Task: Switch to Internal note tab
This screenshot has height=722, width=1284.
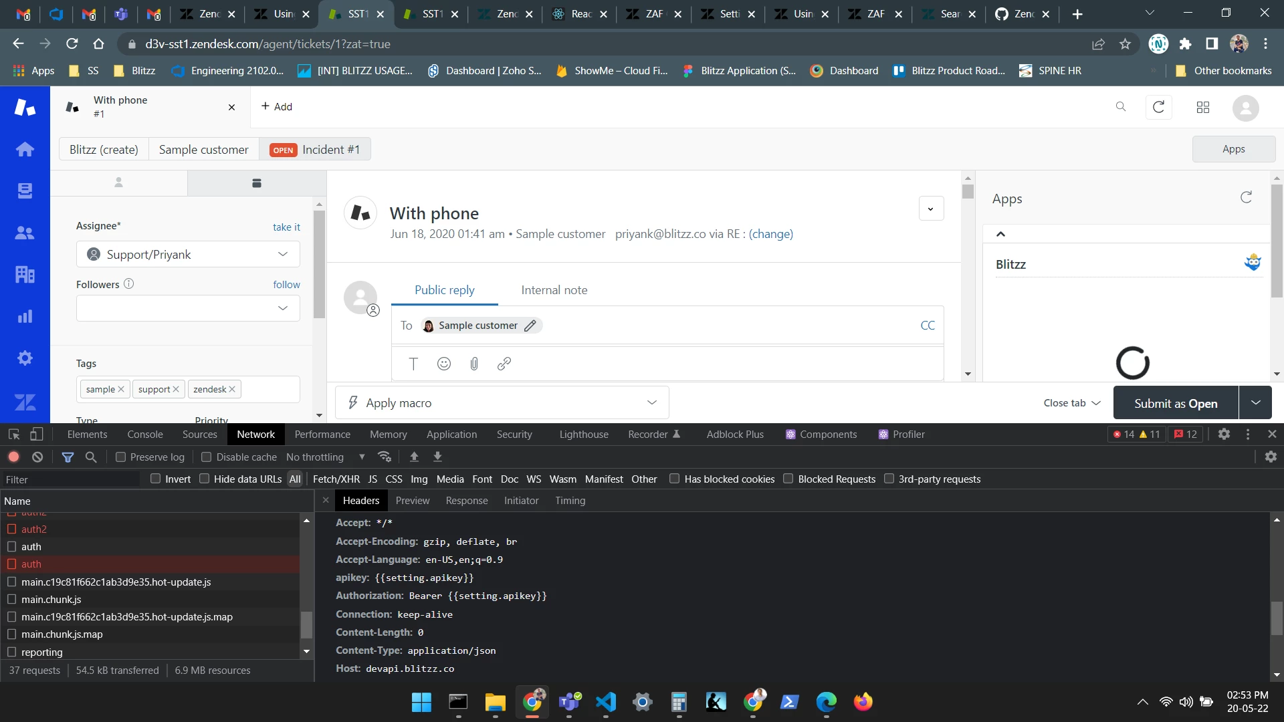Action: pyautogui.click(x=554, y=290)
